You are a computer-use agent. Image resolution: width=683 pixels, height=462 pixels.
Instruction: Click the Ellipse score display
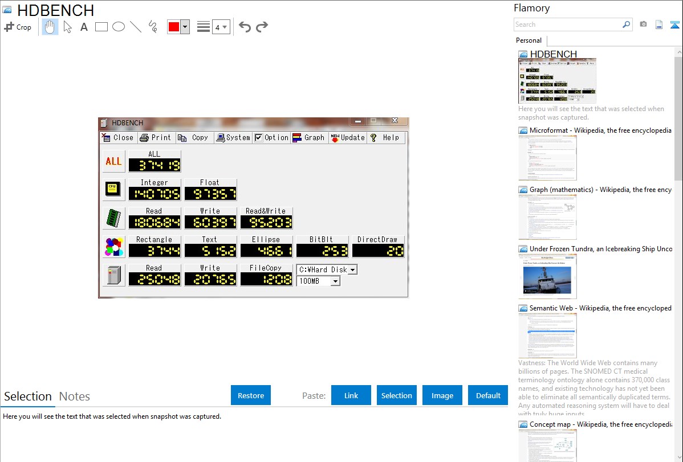coord(266,251)
